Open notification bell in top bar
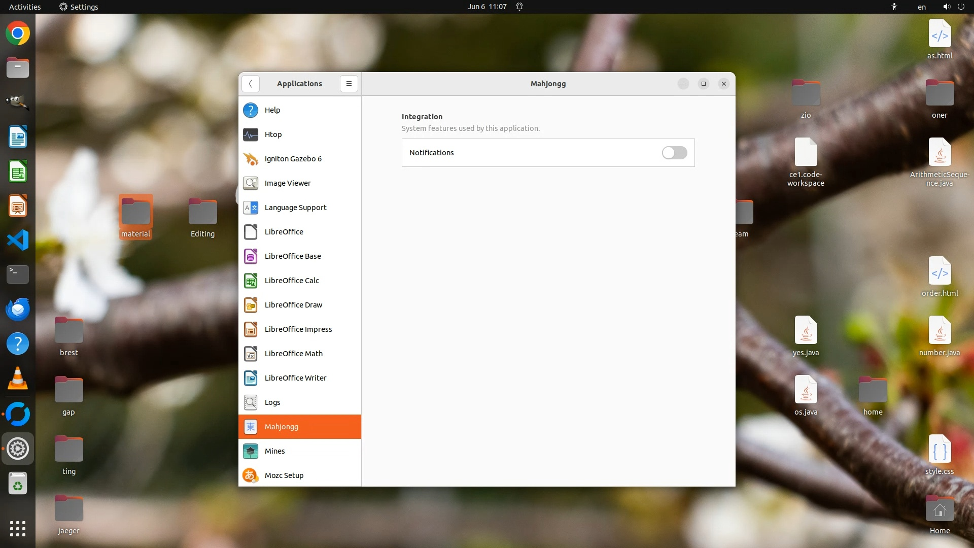Screen dimensions: 974x548 point(519,7)
